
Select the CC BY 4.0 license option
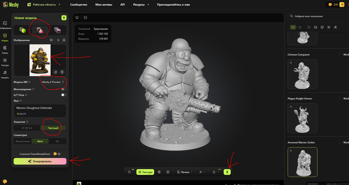[x=27, y=128]
